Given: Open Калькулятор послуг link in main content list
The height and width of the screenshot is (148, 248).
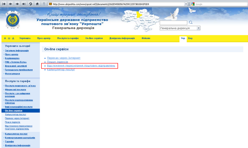Looking at the screenshot, I should tap(61, 70).
